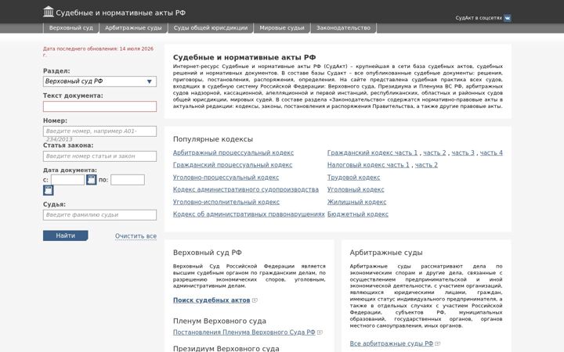Open Уголовно-исполнительный кодекс link
564x352 pixels.
(226, 202)
